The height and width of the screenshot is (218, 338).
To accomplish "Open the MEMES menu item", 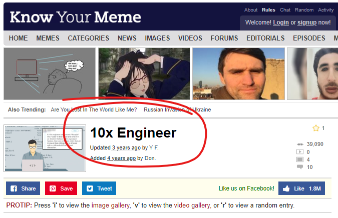I will tap(48, 38).
